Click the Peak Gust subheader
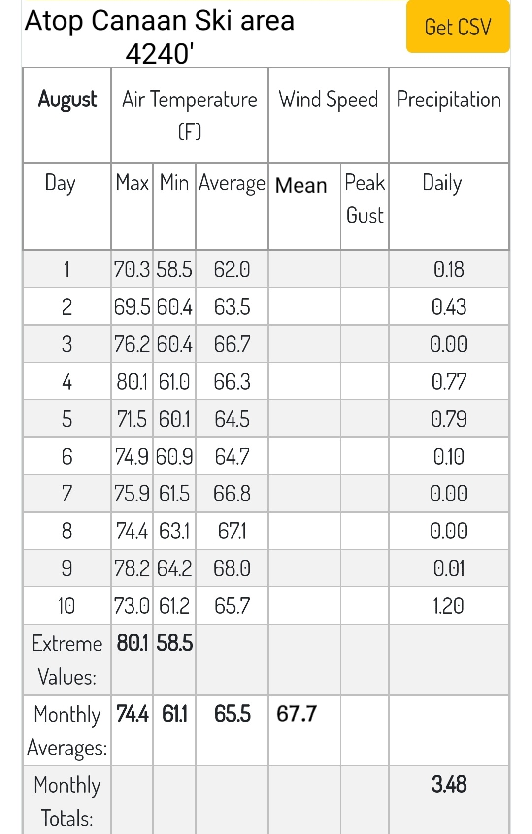 [365, 199]
